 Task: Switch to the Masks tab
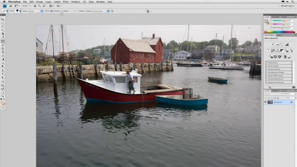pos(279,35)
